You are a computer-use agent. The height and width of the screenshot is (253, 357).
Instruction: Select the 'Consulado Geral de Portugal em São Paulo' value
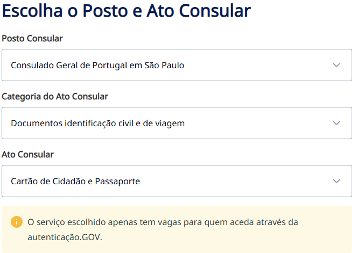(x=97, y=66)
